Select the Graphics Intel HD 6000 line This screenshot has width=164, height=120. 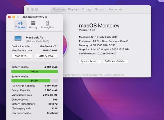tap(104, 49)
